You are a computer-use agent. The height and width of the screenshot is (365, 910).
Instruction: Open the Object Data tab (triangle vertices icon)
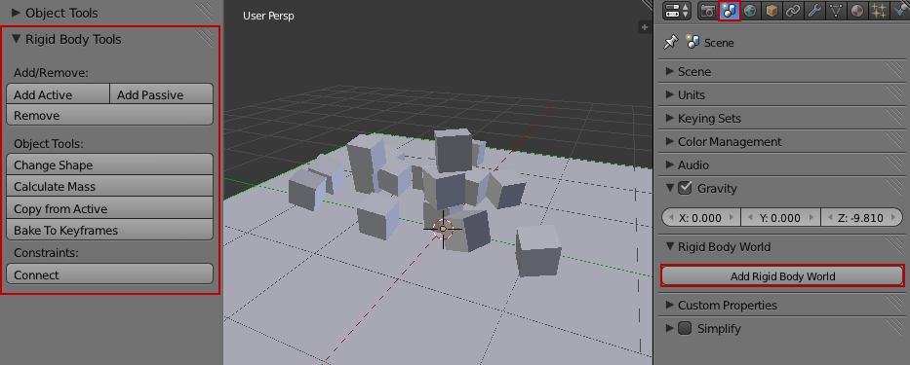coord(835,11)
